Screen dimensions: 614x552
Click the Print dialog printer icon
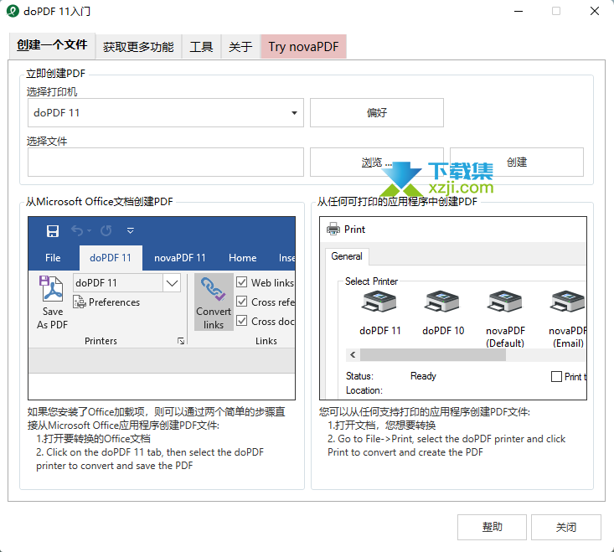point(333,229)
